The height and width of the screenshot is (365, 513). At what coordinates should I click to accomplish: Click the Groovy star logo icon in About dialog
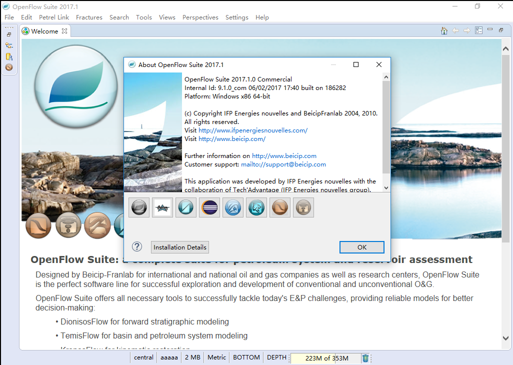click(x=162, y=207)
